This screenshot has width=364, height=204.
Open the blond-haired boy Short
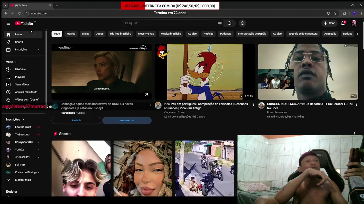pyautogui.click(x=81, y=169)
